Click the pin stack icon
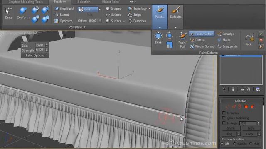 pos(224,89)
